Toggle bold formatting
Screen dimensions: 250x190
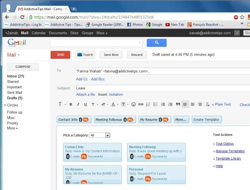[71, 104]
